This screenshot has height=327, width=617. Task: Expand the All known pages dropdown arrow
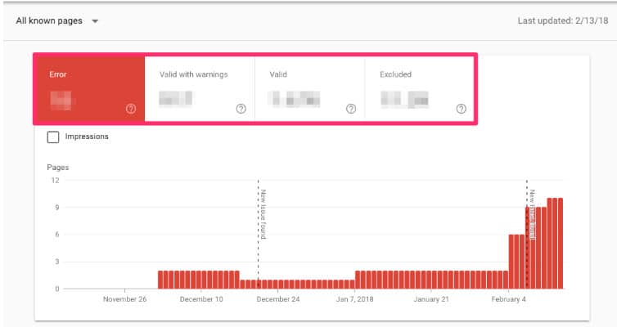[x=95, y=21]
